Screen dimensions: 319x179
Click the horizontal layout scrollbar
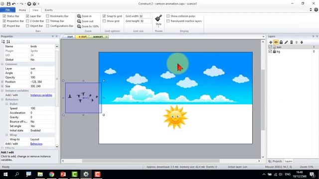click(x=151, y=161)
